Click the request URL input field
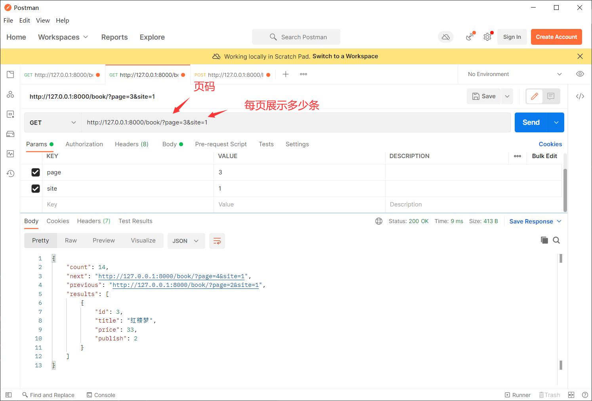Screen dimensions: 592x401 (x=296, y=122)
